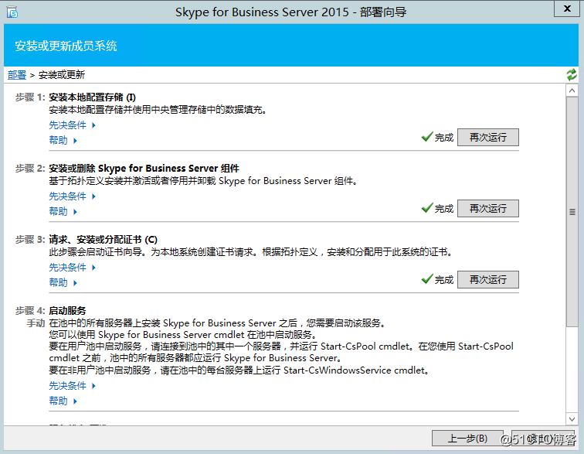Click the 上一步(B) back button
The width and height of the screenshot is (584, 454).
tap(467, 439)
